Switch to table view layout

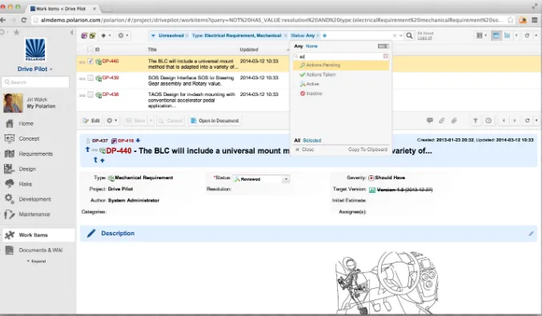[496, 35]
